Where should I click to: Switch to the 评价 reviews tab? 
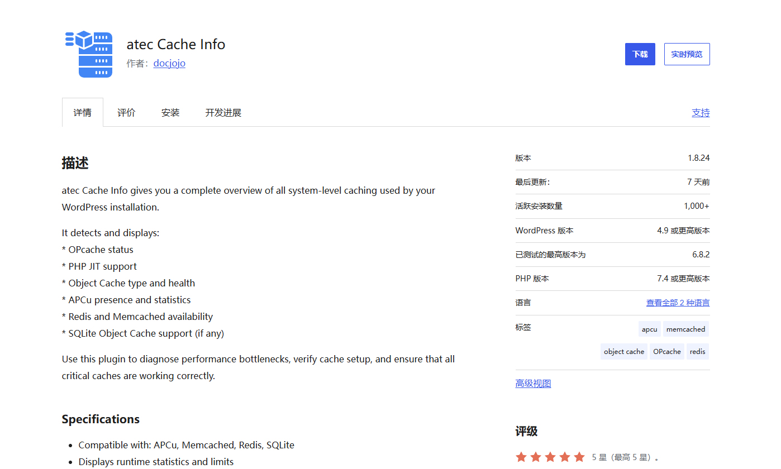click(126, 112)
